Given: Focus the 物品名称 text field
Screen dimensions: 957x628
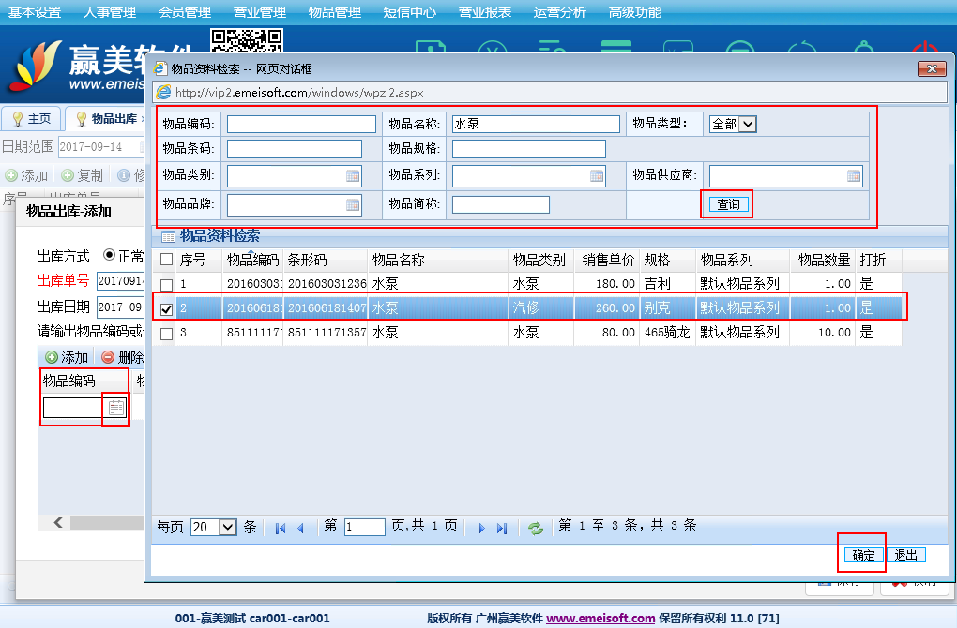Looking at the screenshot, I should pos(536,124).
